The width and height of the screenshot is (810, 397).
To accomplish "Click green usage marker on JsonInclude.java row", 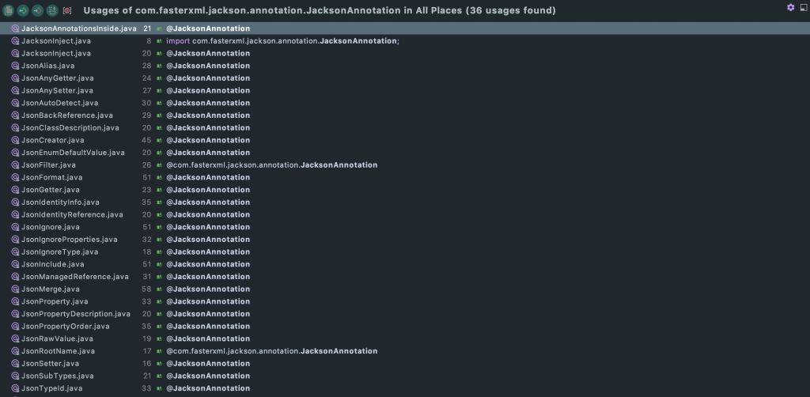I will [159, 264].
